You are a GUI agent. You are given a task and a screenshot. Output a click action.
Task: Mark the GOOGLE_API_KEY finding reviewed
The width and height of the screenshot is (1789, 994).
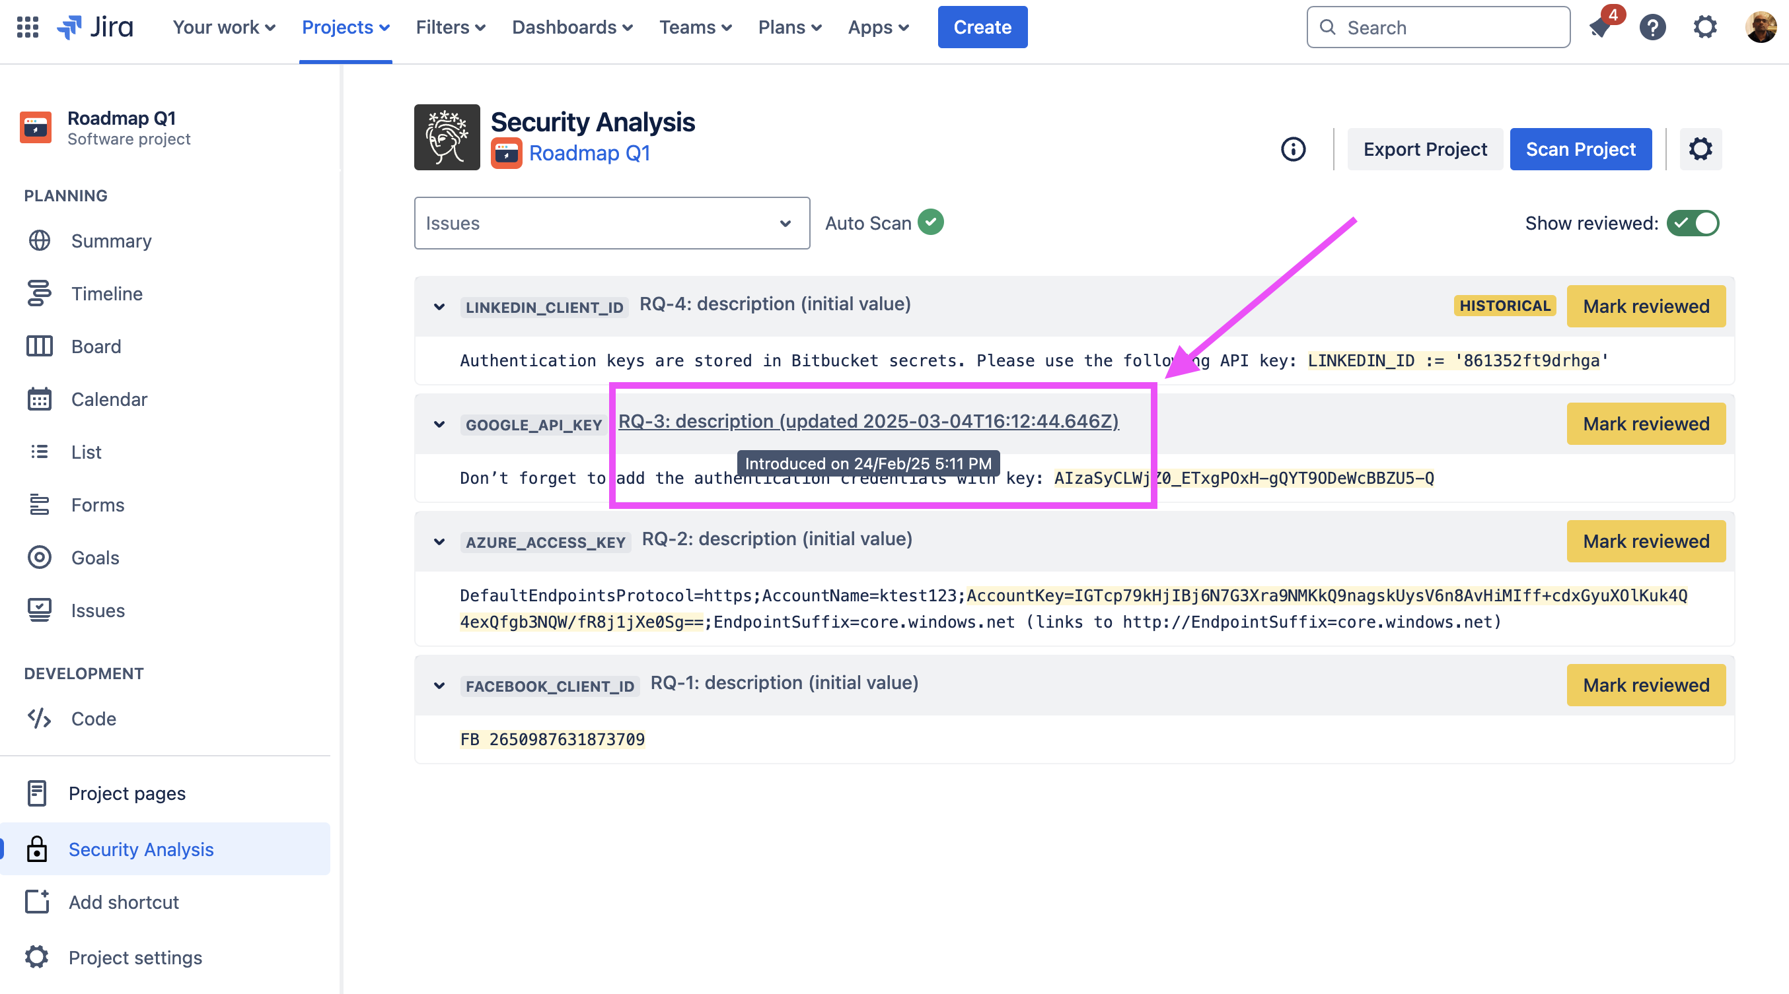1645,423
